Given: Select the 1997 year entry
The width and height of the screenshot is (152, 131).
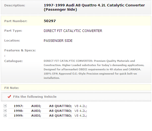Looking at the screenshot, I should tap(18, 106).
